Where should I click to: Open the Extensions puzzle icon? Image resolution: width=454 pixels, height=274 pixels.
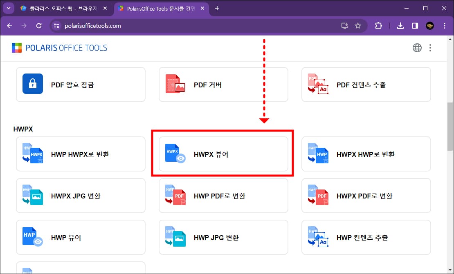coord(378,26)
